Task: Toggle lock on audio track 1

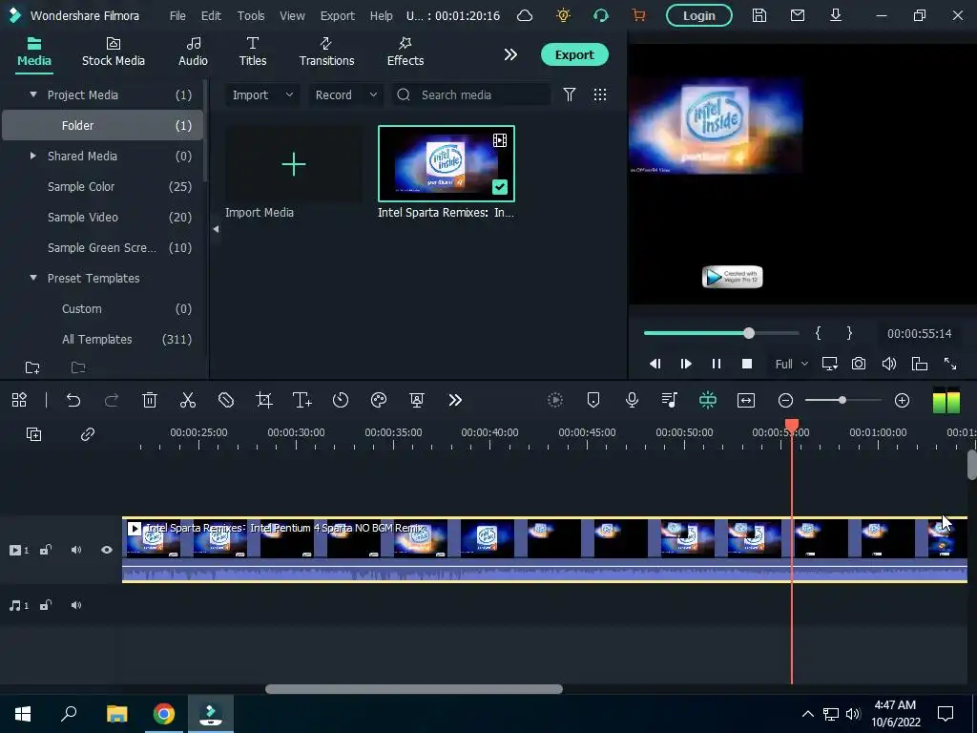Action: [46, 605]
